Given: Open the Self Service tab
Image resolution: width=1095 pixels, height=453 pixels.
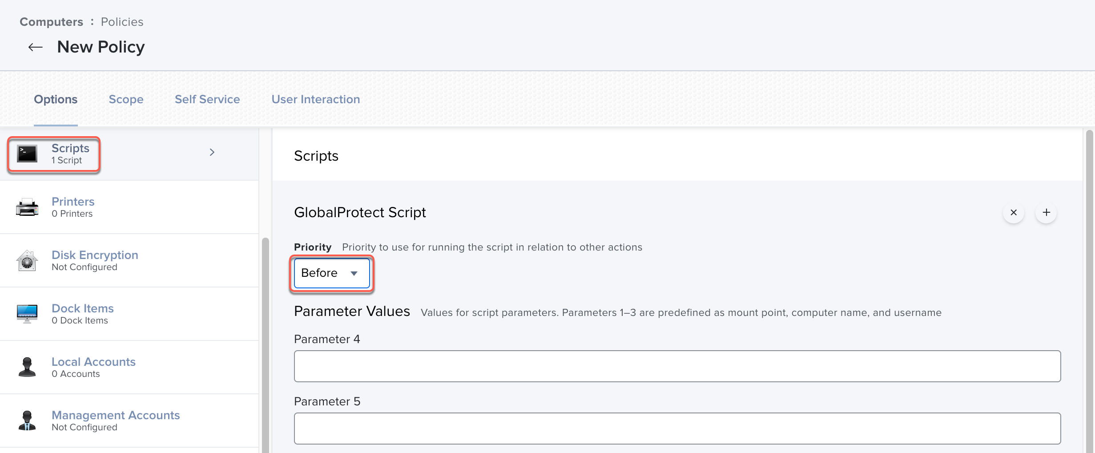Looking at the screenshot, I should [207, 99].
